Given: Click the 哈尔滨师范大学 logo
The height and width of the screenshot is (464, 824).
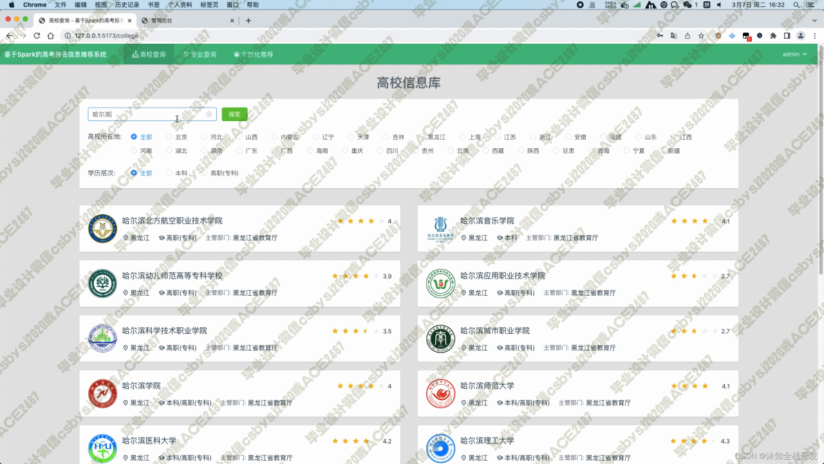Looking at the screenshot, I should click(440, 394).
